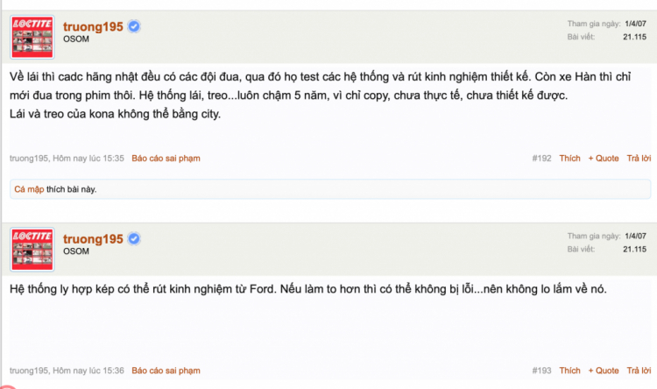
Task: Like post #193 with Thích
Action: (x=570, y=371)
